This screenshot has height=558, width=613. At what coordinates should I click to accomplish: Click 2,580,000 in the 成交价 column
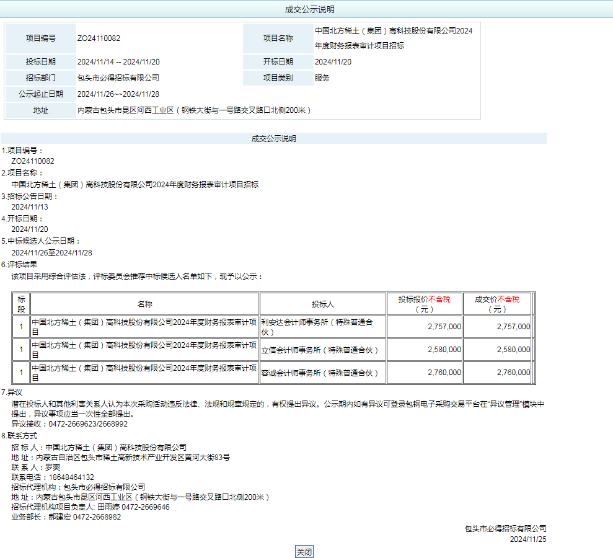point(513,350)
